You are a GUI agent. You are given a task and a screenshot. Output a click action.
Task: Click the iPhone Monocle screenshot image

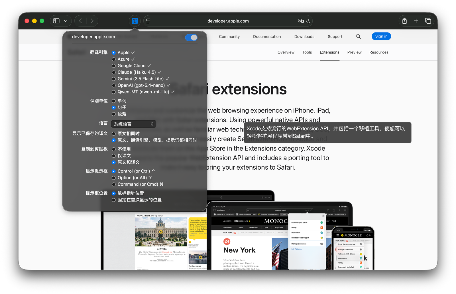353,248
